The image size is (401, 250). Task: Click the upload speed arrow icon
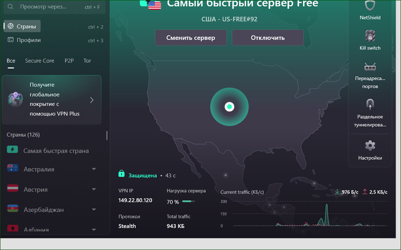tap(365, 192)
